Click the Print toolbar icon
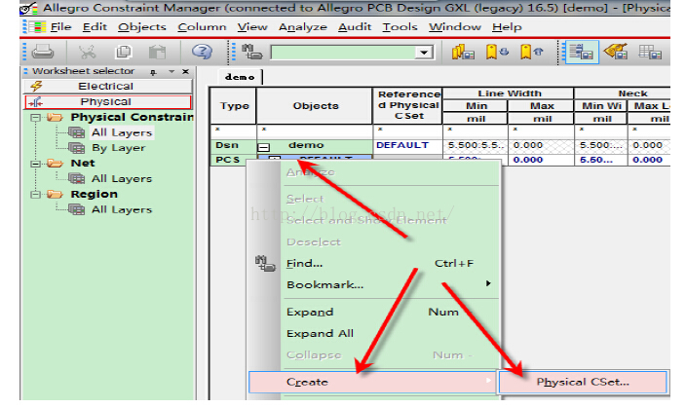The width and height of the screenshot is (686, 408). click(x=43, y=52)
